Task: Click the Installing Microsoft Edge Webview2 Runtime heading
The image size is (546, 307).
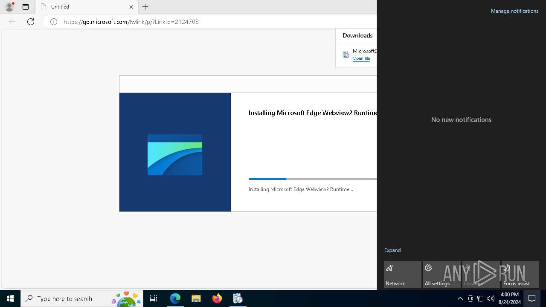Action: point(313,113)
